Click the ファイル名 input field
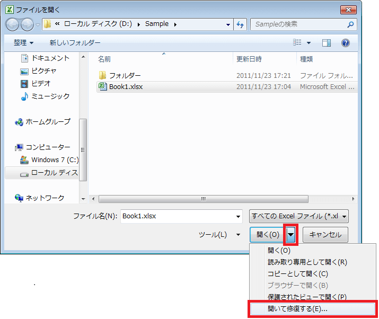 (x=178, y=216)
